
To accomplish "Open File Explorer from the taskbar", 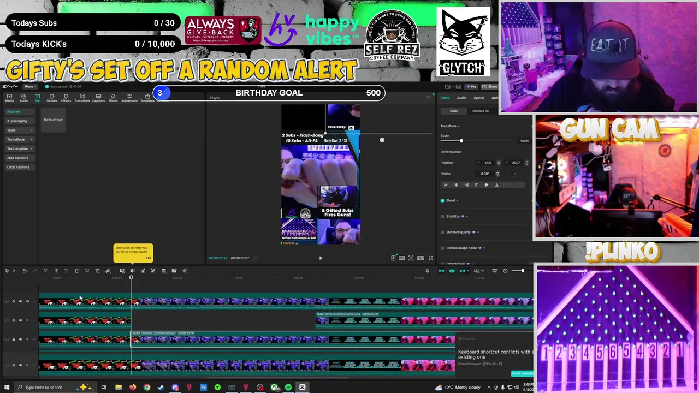I will point(118,388).
